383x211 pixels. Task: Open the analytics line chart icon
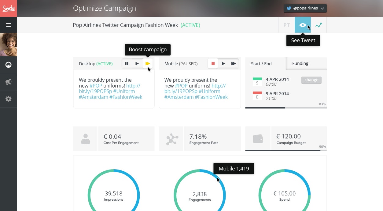(x=319, y=25)
